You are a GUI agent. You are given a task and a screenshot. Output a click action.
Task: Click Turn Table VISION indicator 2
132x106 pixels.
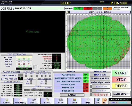click(42, 76)
